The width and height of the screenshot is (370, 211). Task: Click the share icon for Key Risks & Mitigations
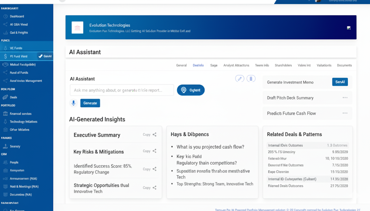click(155, 151)
